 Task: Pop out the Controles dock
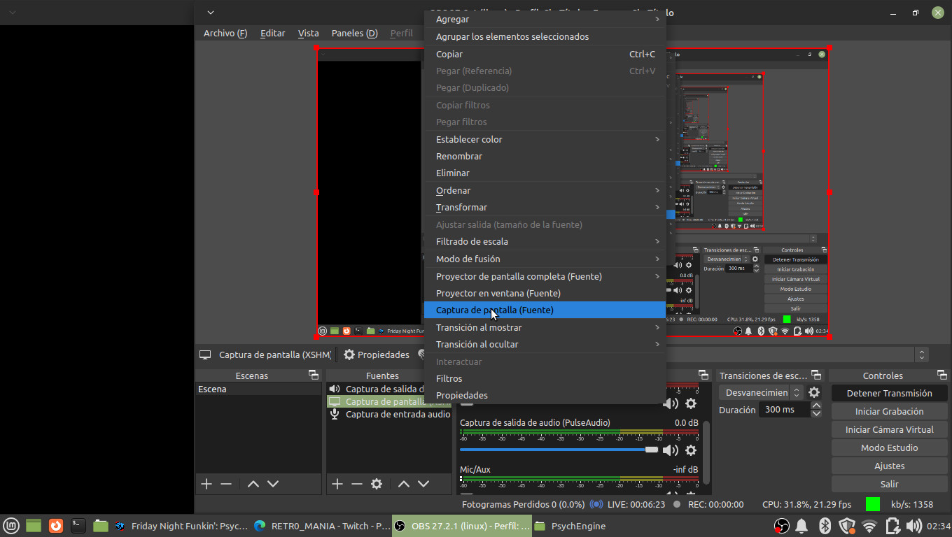pyautogui.click(x=941, y=375)
